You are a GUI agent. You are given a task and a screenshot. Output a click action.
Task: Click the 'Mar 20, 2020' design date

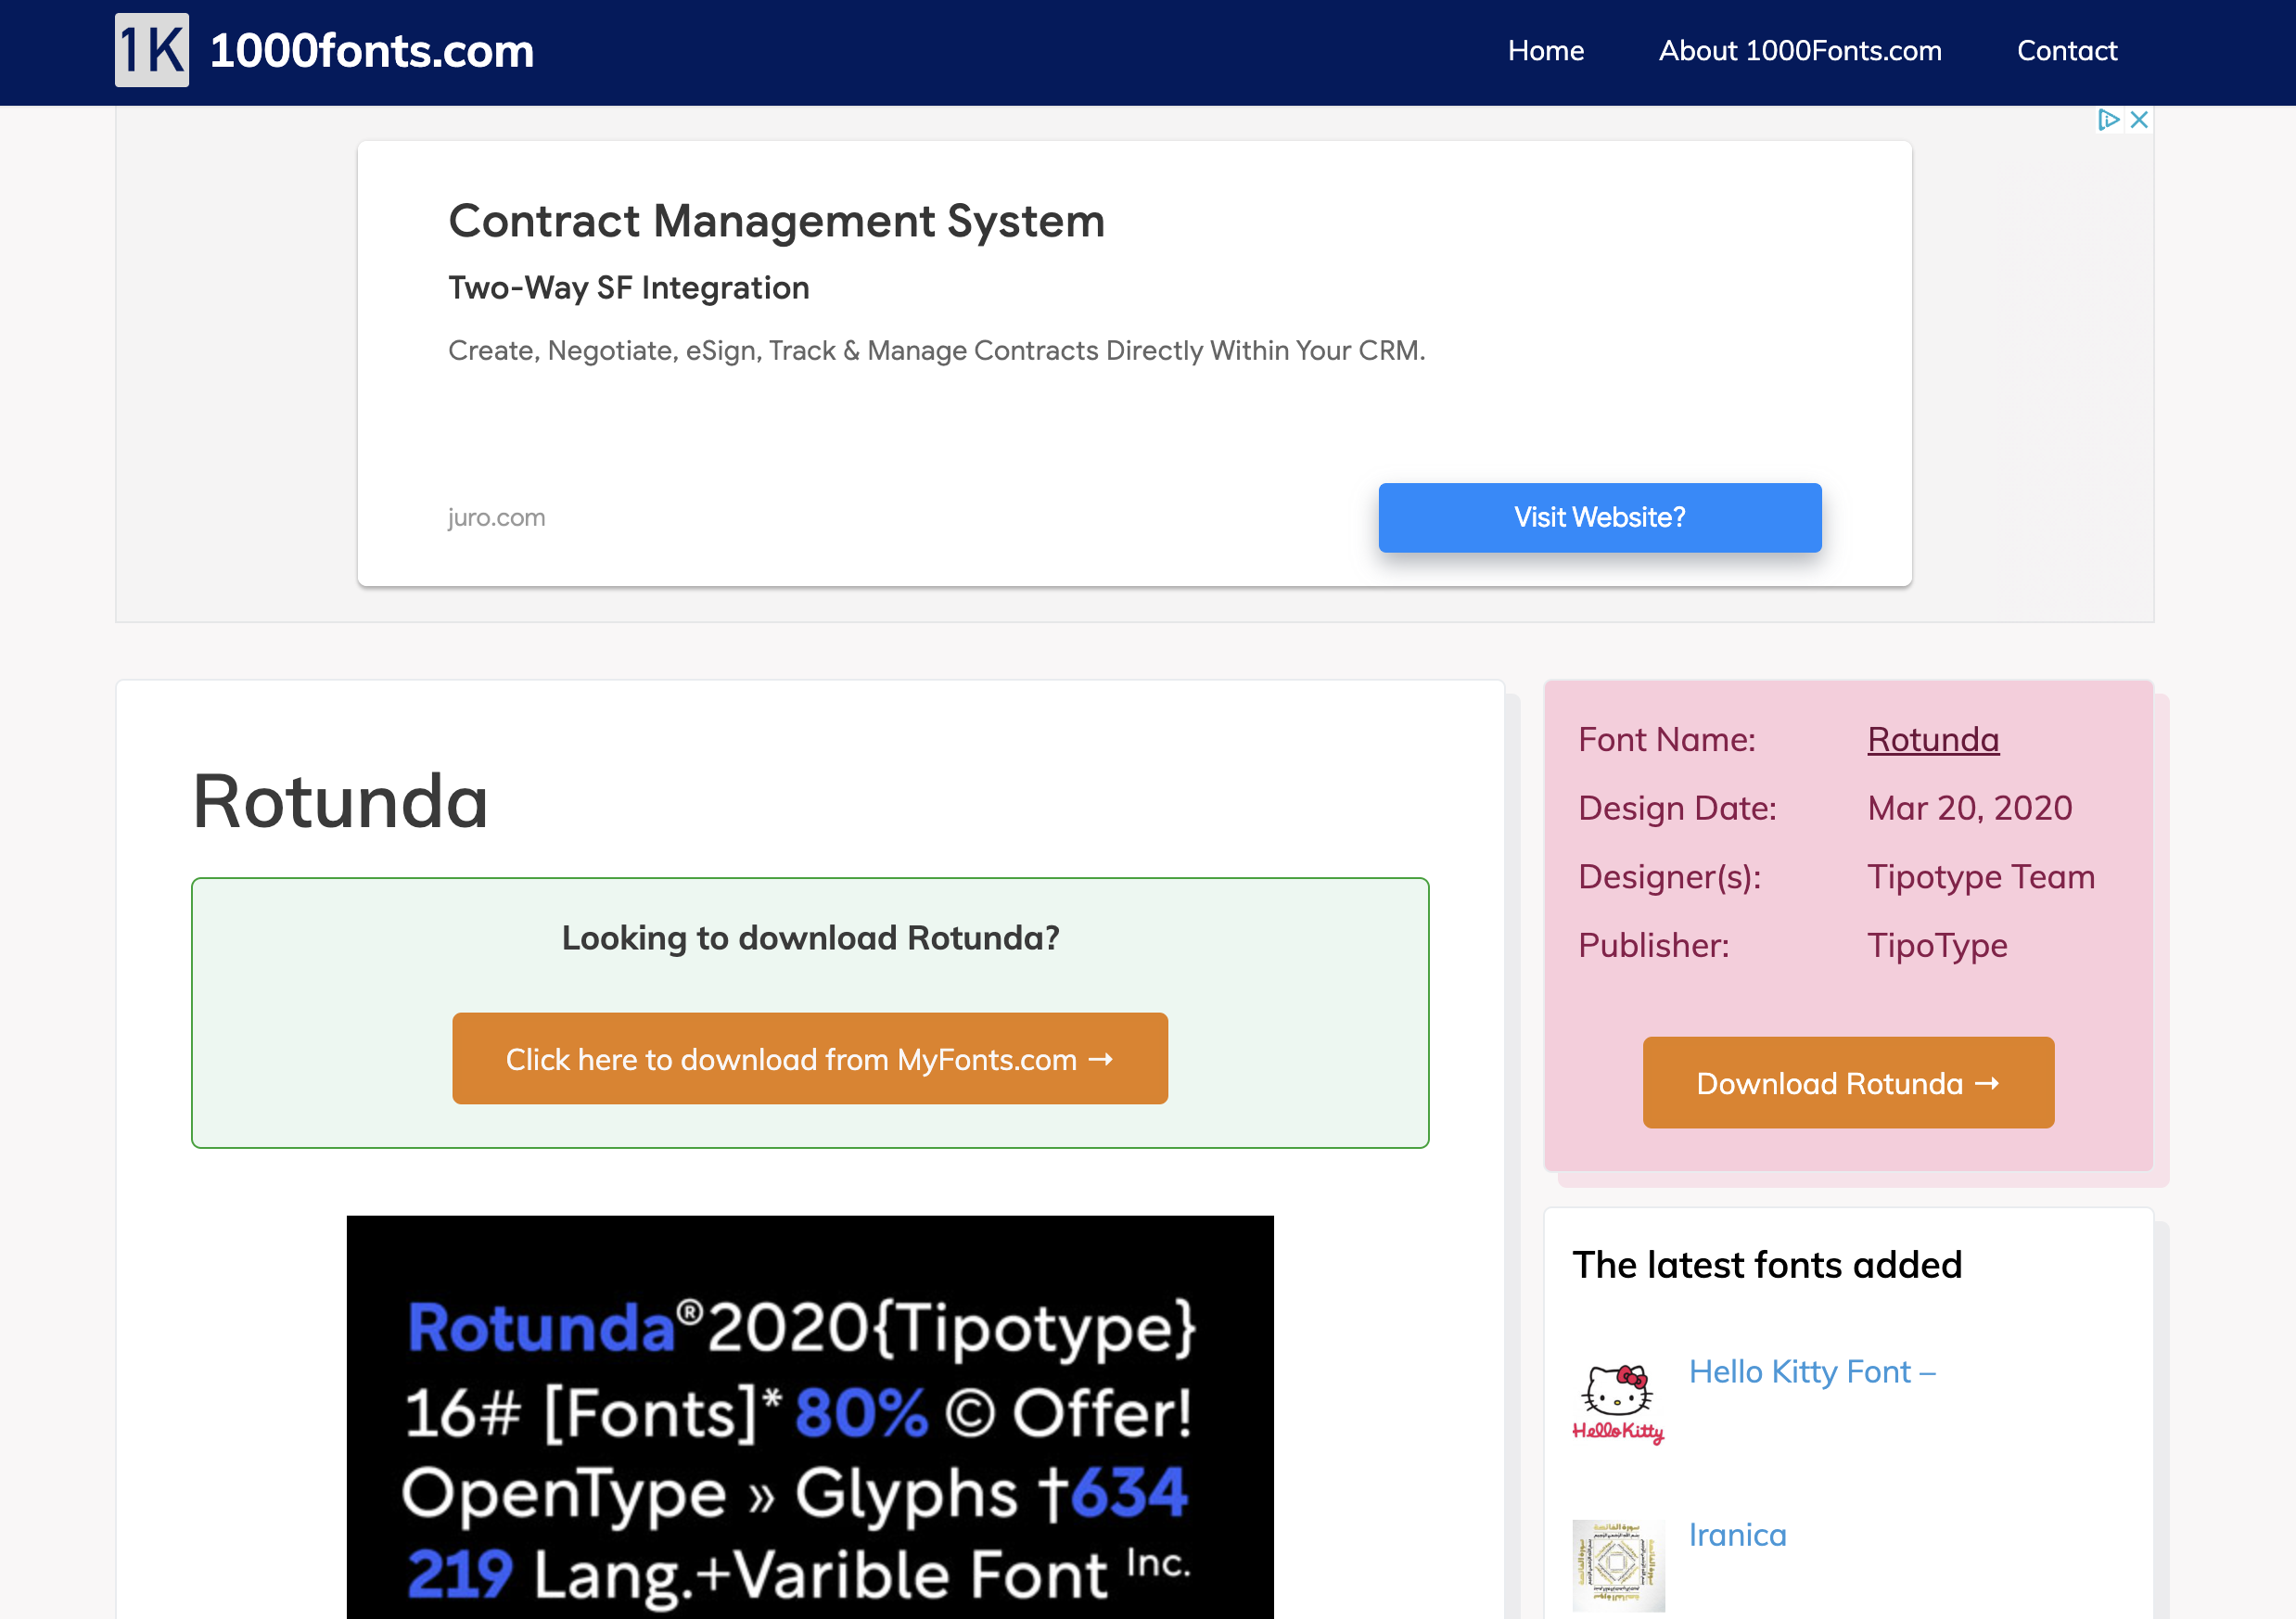coord(1970,808)
